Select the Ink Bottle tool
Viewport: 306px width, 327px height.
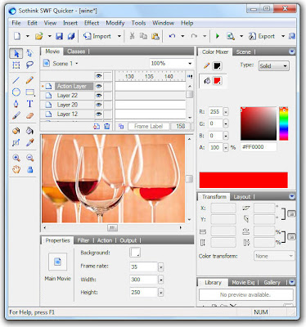click(16, 131)
